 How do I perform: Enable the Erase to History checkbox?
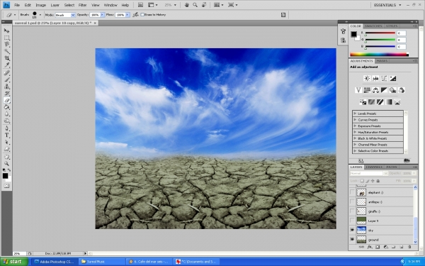click(142, 15)
